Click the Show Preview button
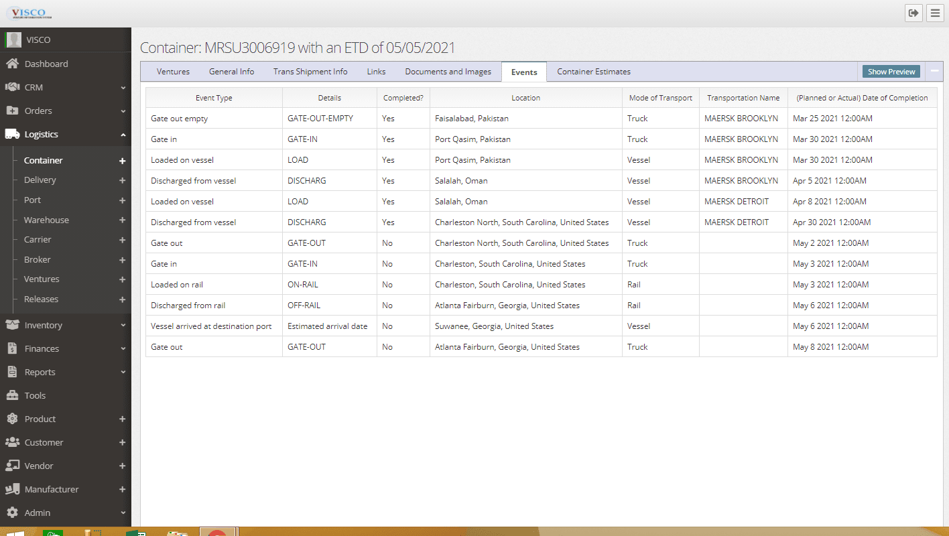Image resolution: width=949 pixels, height=536 pixels. pyautogui.click(x=891, y=72)
